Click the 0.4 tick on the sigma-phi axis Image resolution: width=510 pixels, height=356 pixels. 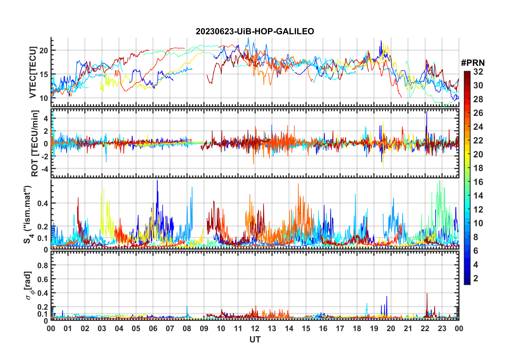point(43,293)
